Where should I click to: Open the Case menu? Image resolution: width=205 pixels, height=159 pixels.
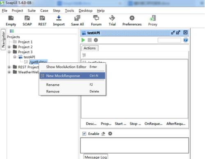click(44, 11)
